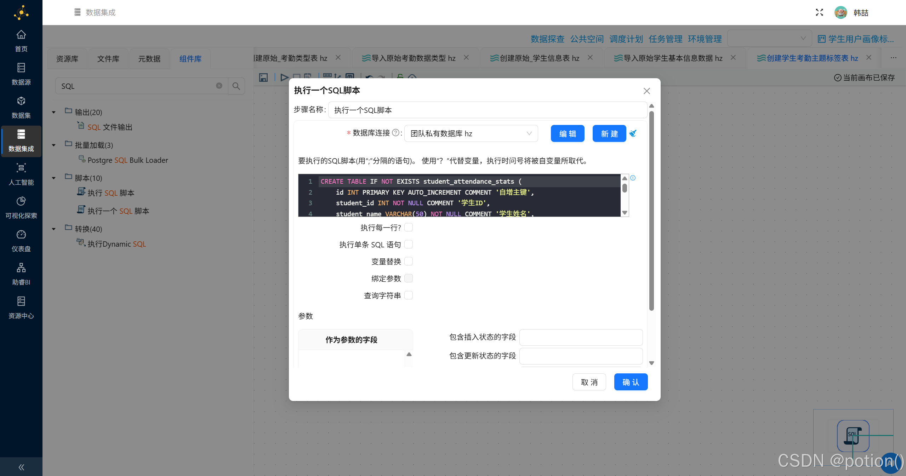Collapse the 批量加载(3) tree folder
Image resolution: width=906 pixels, height=476 pixels.
[54, 145]
